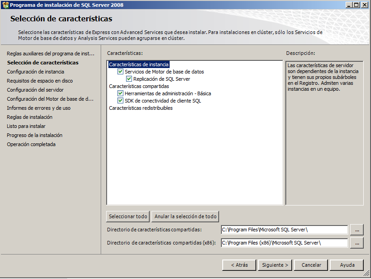Proceed with the Siguiente button
371x279 pixels.
tap(275, 265)
